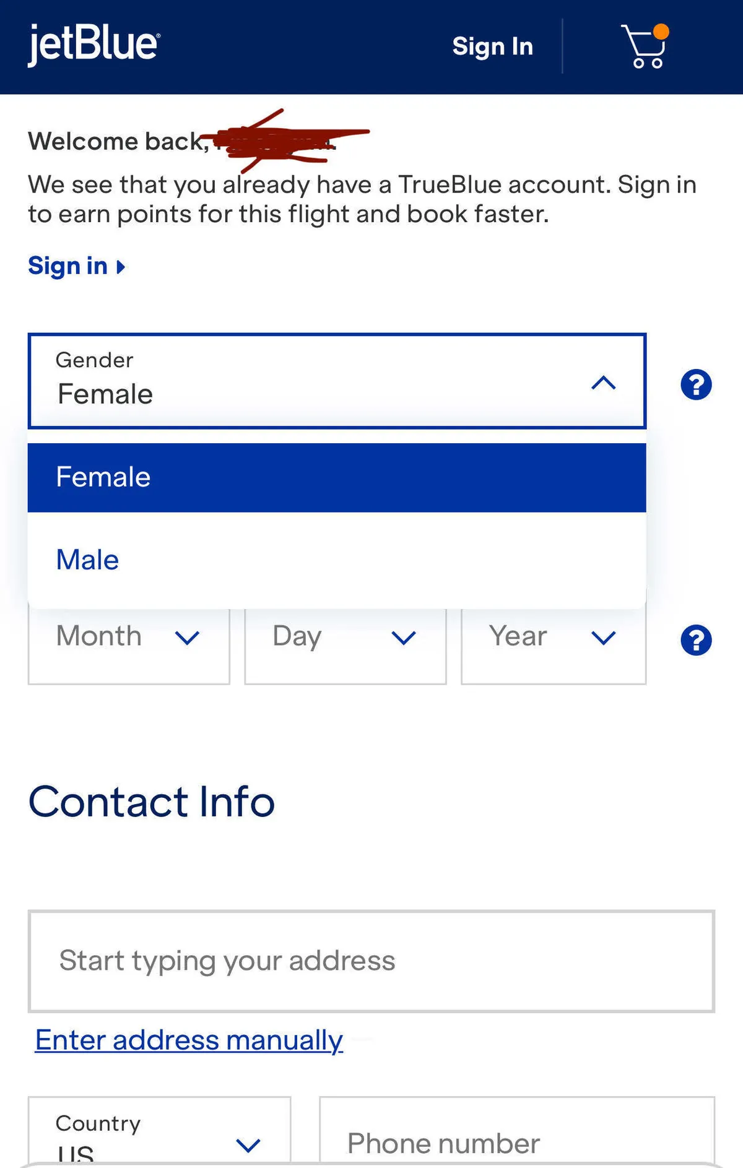Expand the Month dropdown
Screen dimensions: 743x1168
(x=129, y=638)
